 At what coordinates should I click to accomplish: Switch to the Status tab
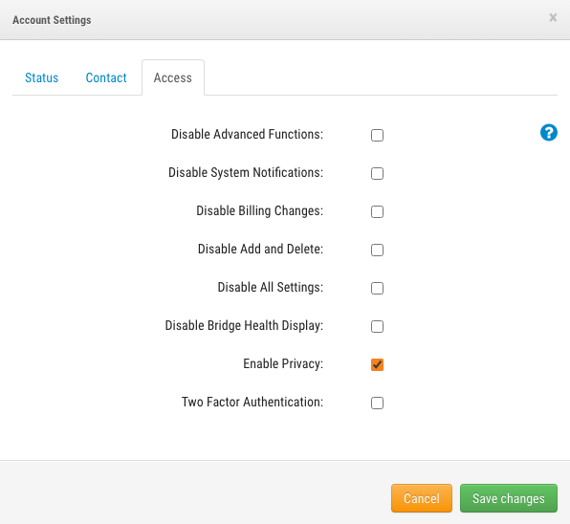(x=41, y=77)
